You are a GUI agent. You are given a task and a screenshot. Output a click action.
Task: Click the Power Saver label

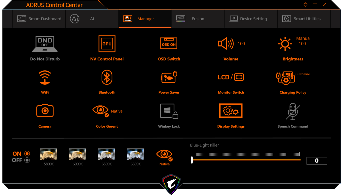point(169,92)
